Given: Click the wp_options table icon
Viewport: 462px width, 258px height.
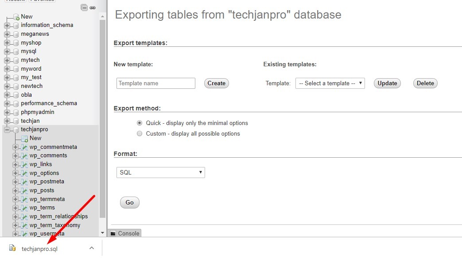Looking at the screenshot, I should (x=24, y=173).
